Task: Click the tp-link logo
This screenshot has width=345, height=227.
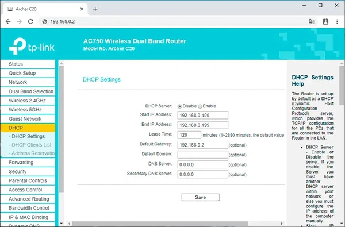Action: (x=32, y=46)
